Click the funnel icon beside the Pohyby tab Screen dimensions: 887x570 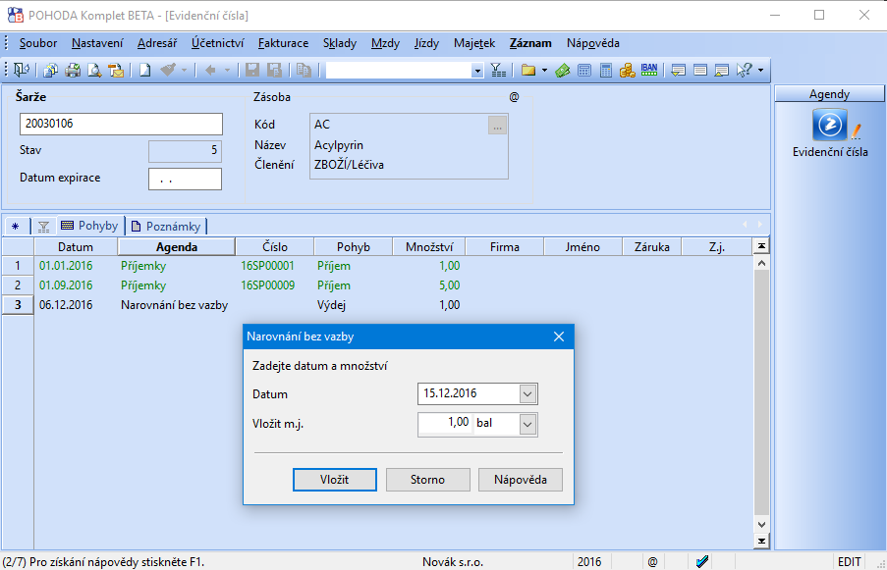pos(43,227)
